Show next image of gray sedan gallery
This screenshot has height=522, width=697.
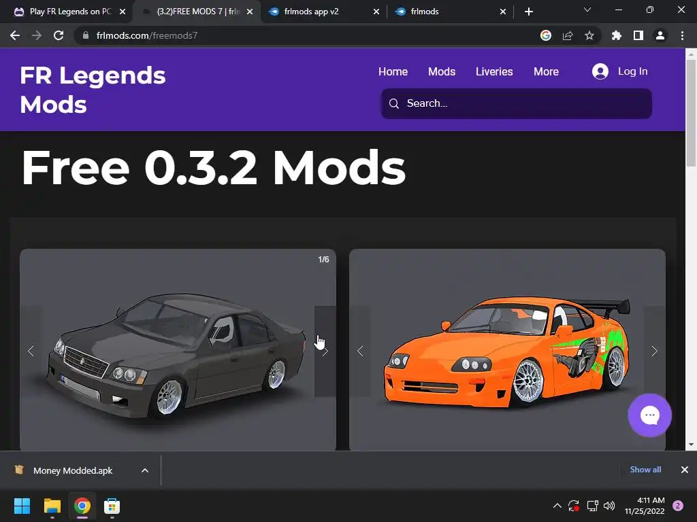[x=325, y=351]
